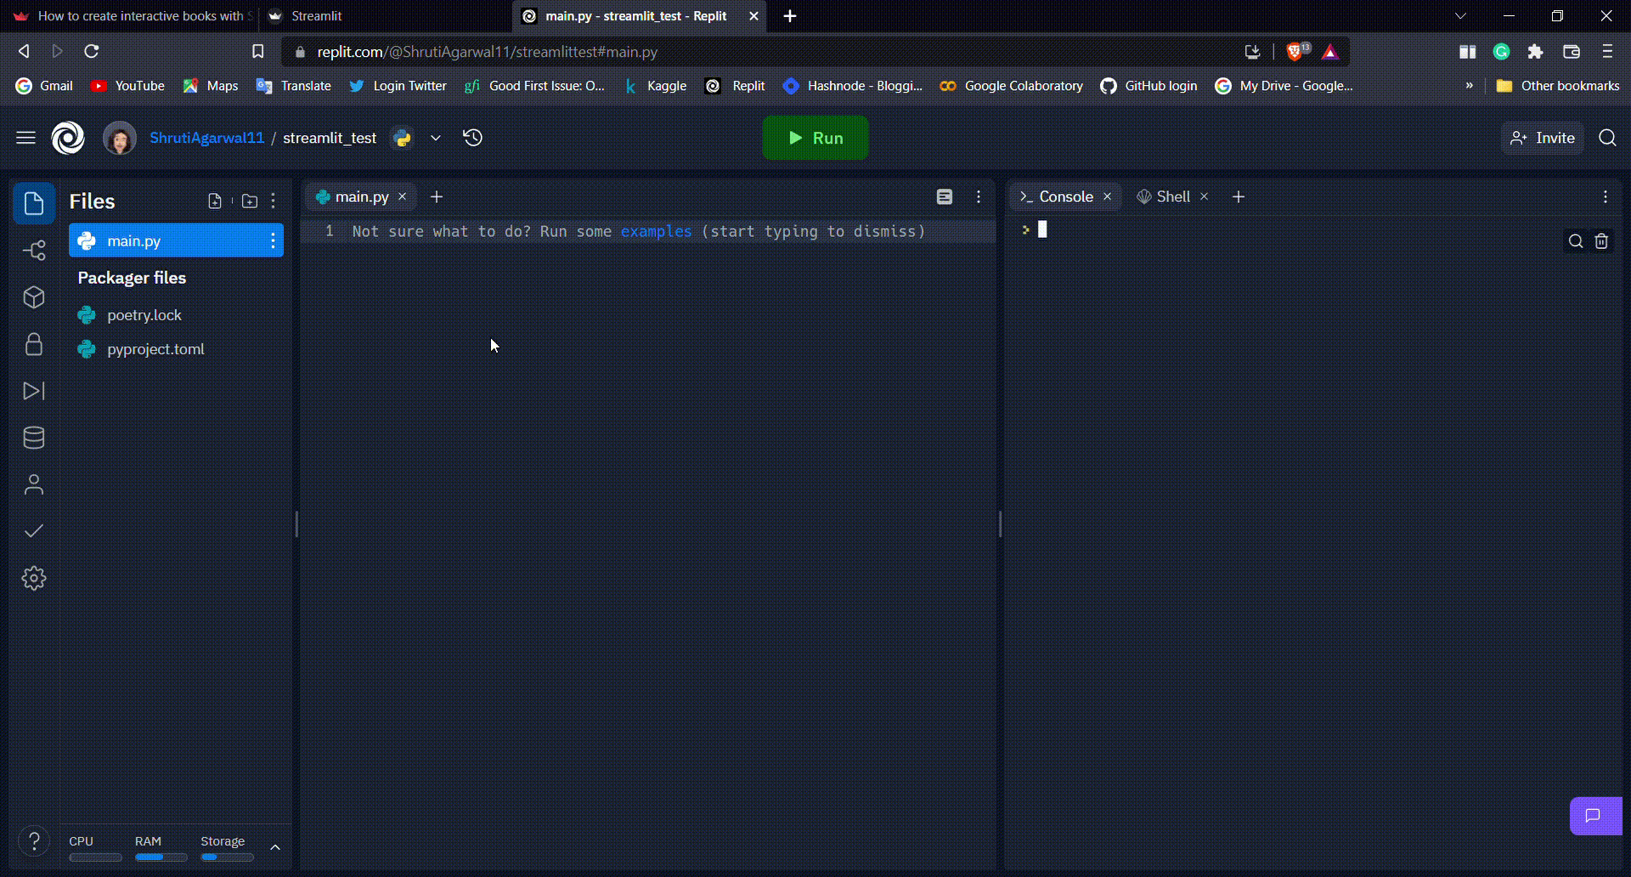Image resolution: width=1631 pixels, height=877 pixels.
Task: Click the Invite button
Action: [x=1541, y=138]
